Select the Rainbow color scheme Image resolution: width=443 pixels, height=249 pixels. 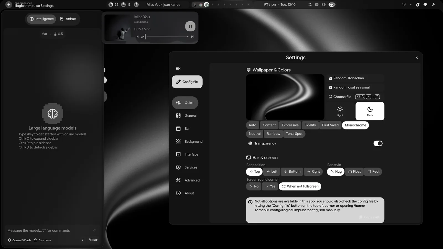[x=273, y=134]
